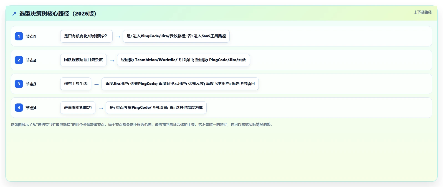Click the 节点4 label
The width and height of the screenshot is (443, 187).
(x=31, y=108)
